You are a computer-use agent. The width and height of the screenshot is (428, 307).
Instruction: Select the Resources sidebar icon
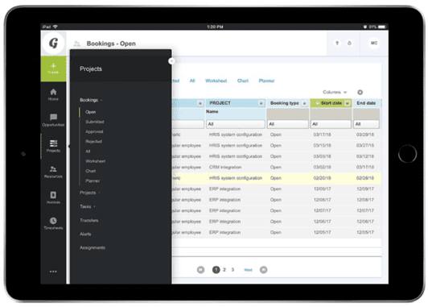[53, 172]
